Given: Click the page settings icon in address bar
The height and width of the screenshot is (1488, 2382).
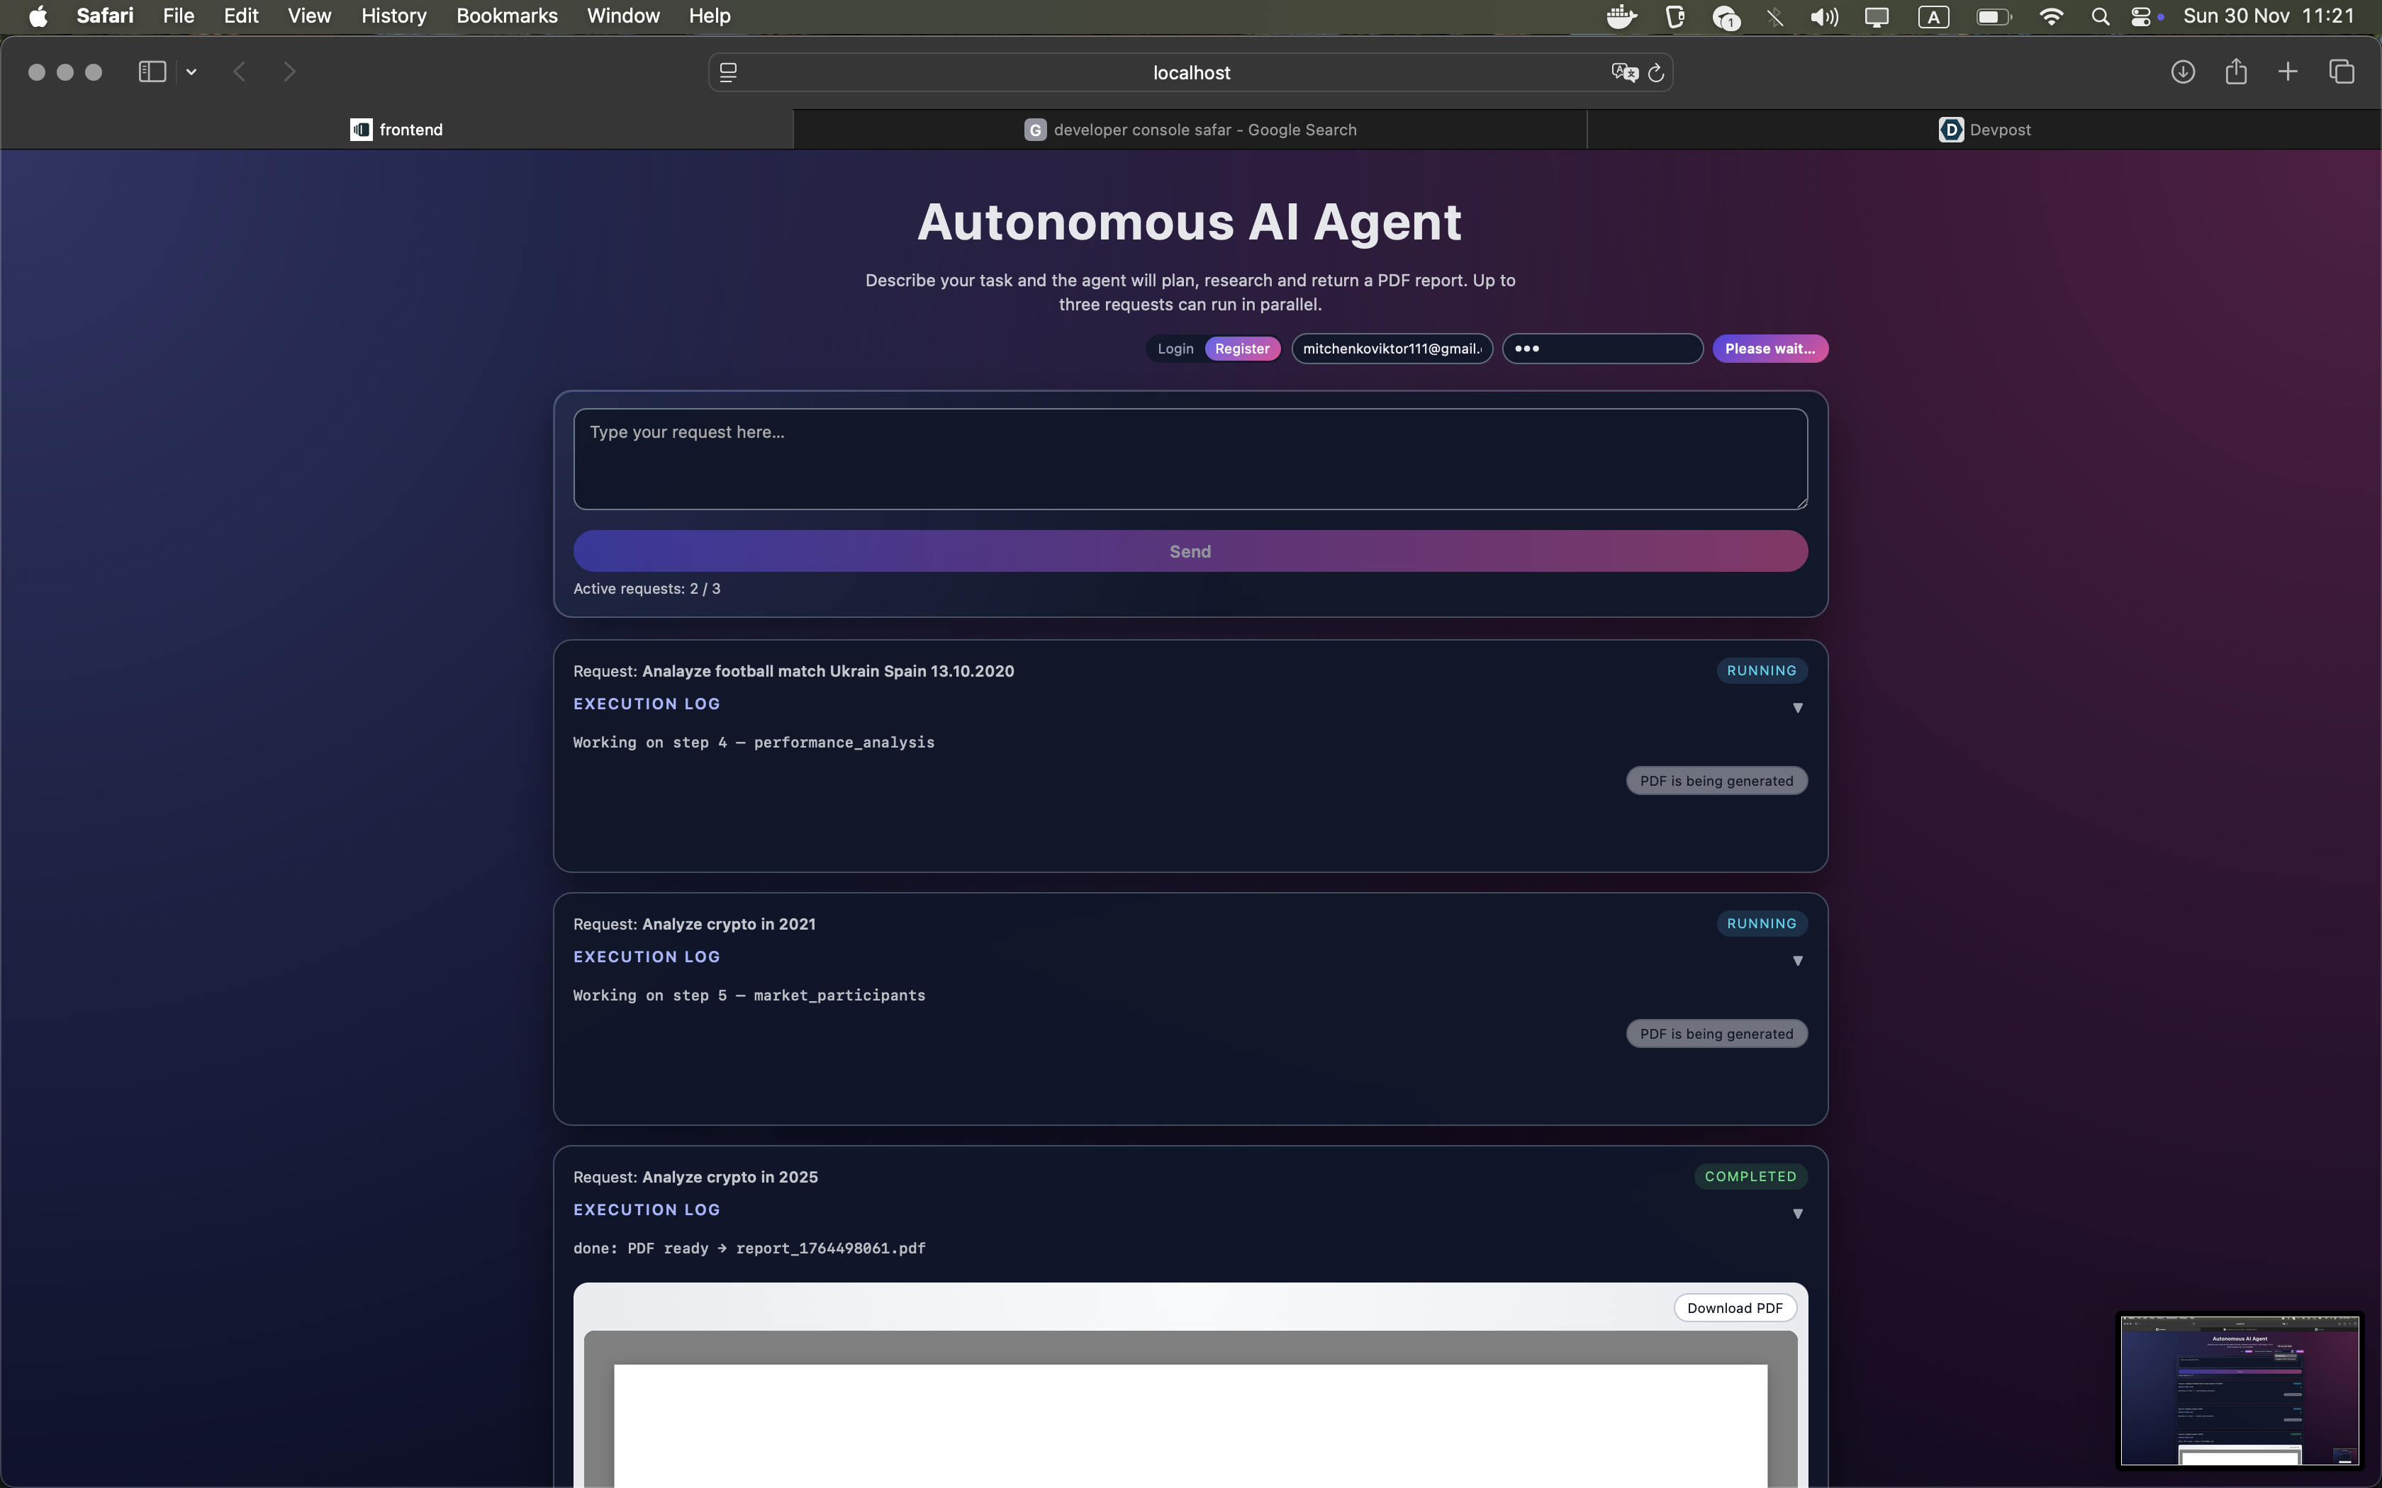Looking at the screenshot, I should coord(728,73).
